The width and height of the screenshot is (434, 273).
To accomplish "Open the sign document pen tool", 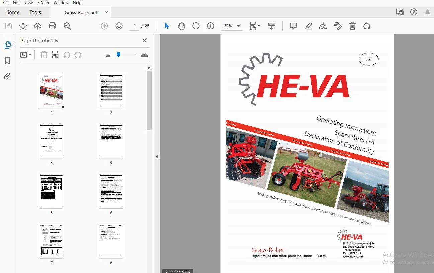I will (323, 26).
